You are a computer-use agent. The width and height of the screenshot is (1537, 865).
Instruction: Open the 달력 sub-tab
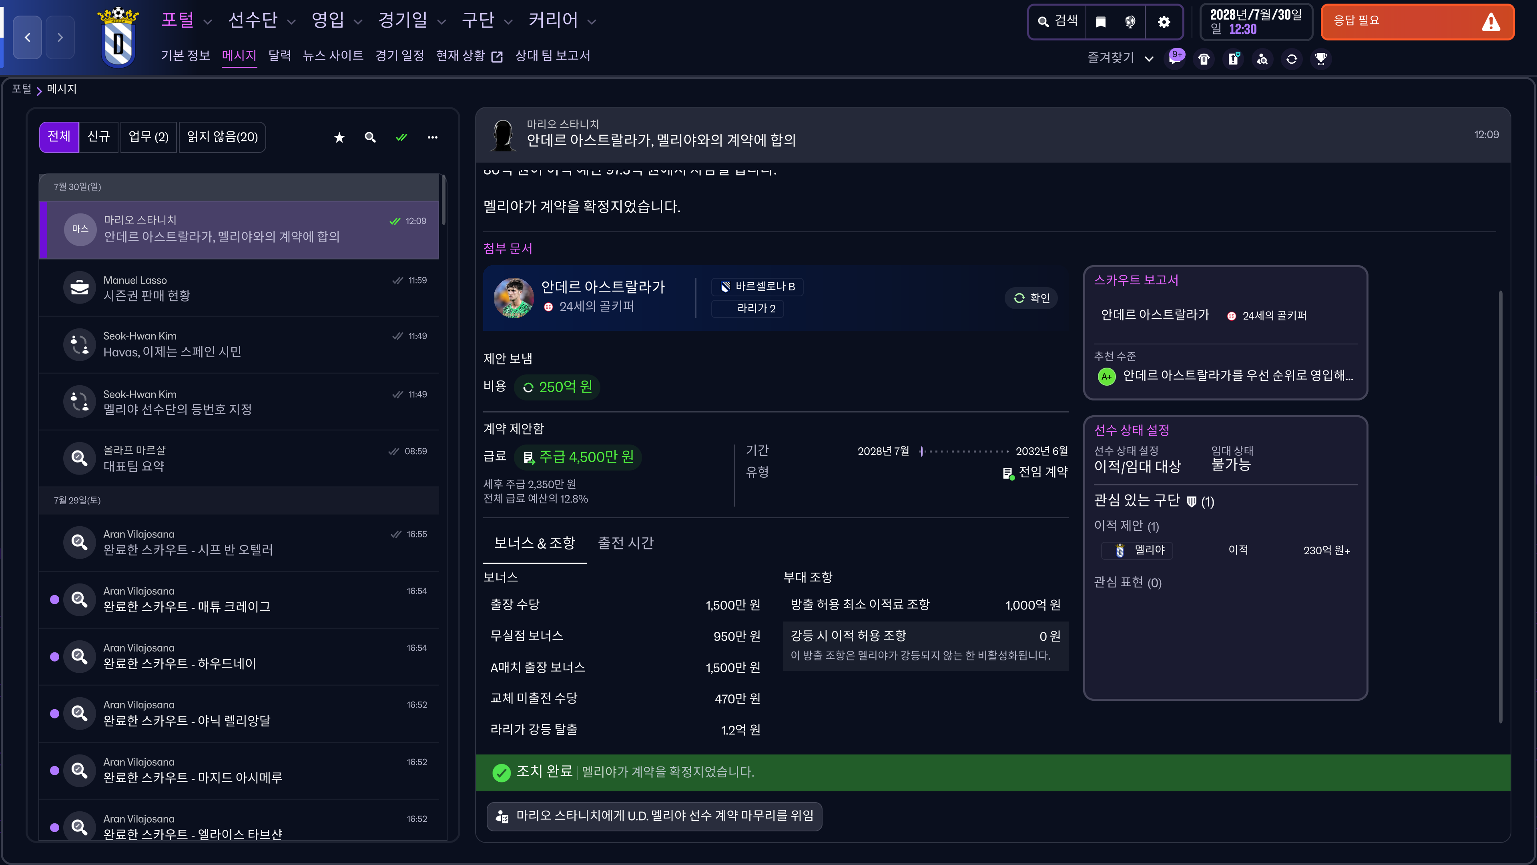(279, 56)
